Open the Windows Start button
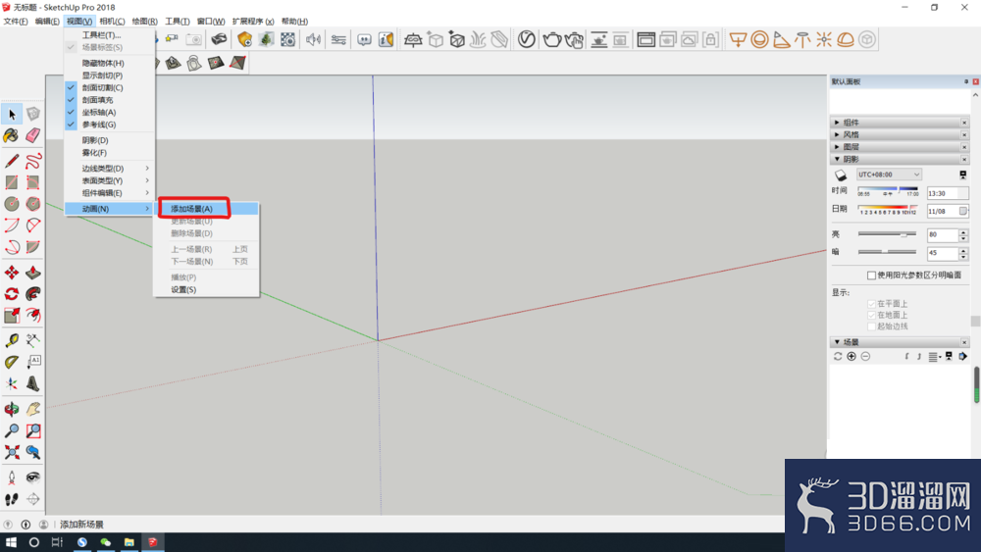 click(11, 542)
